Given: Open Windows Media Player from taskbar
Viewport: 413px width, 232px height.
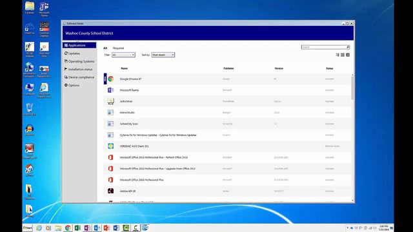Looking at the screenshot, I should tap(48, 227).
